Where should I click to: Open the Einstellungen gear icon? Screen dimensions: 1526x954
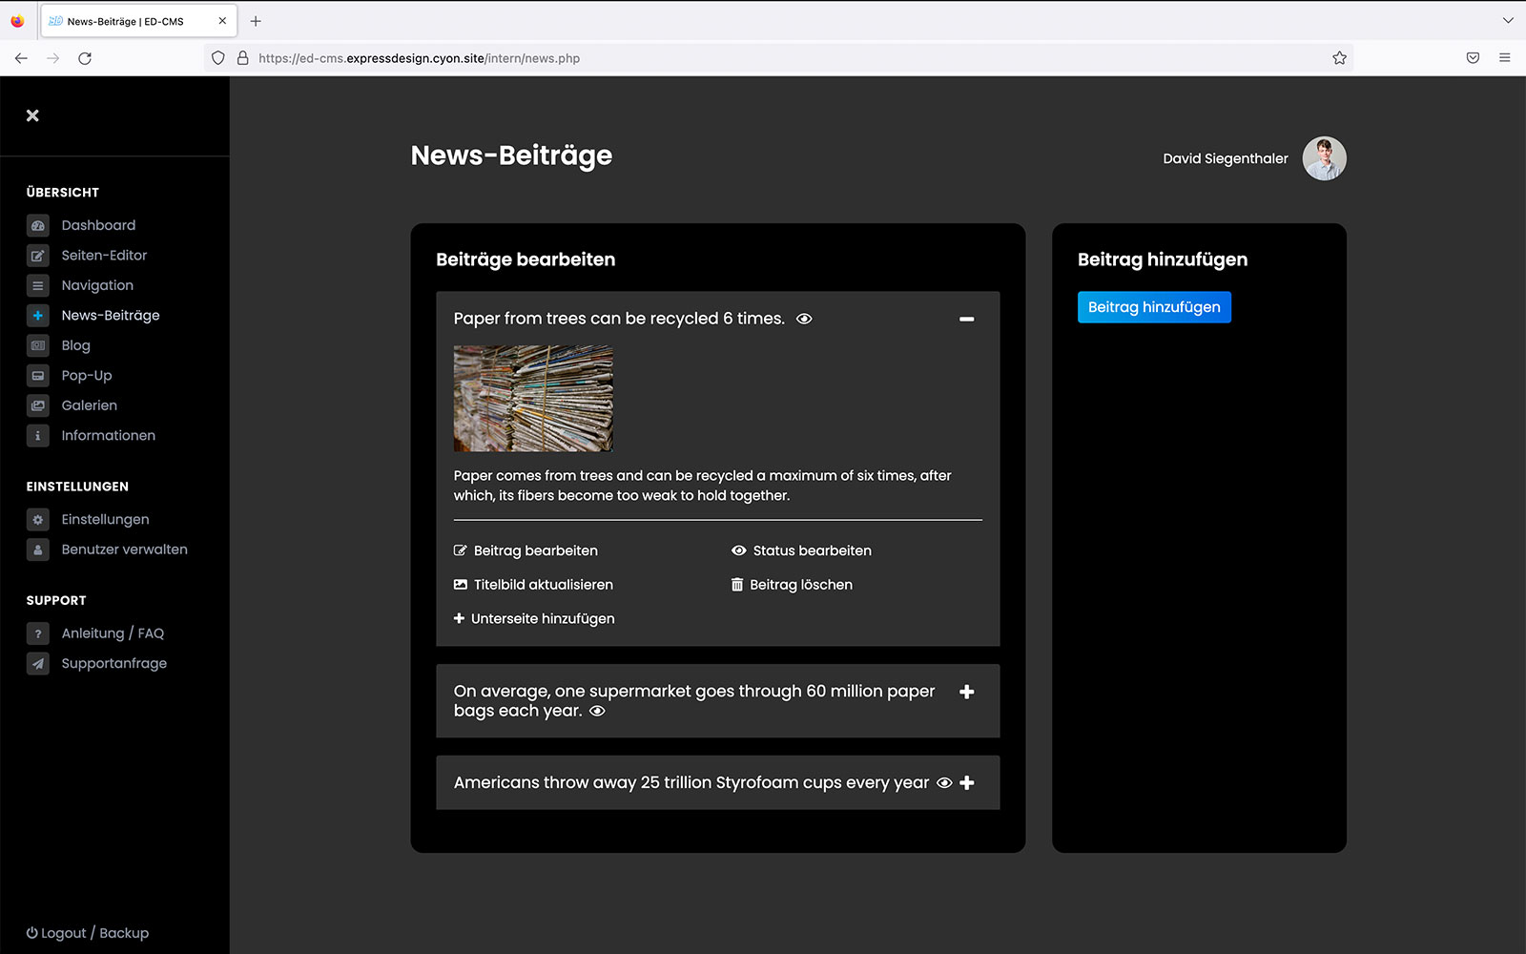point(38,520)
